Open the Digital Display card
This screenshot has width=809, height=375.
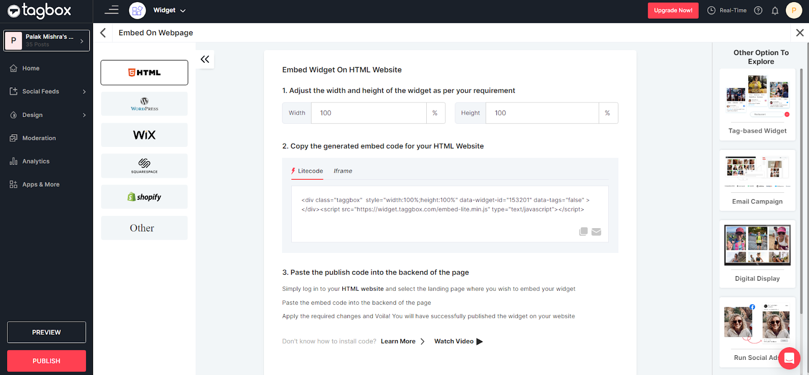(x=757, y=254)
